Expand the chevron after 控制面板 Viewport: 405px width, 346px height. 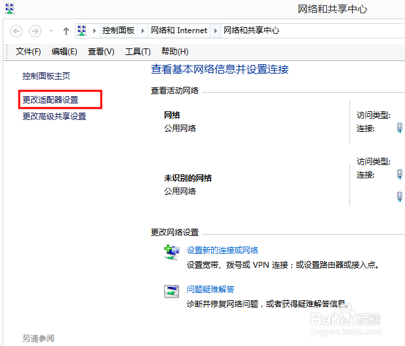142,30
